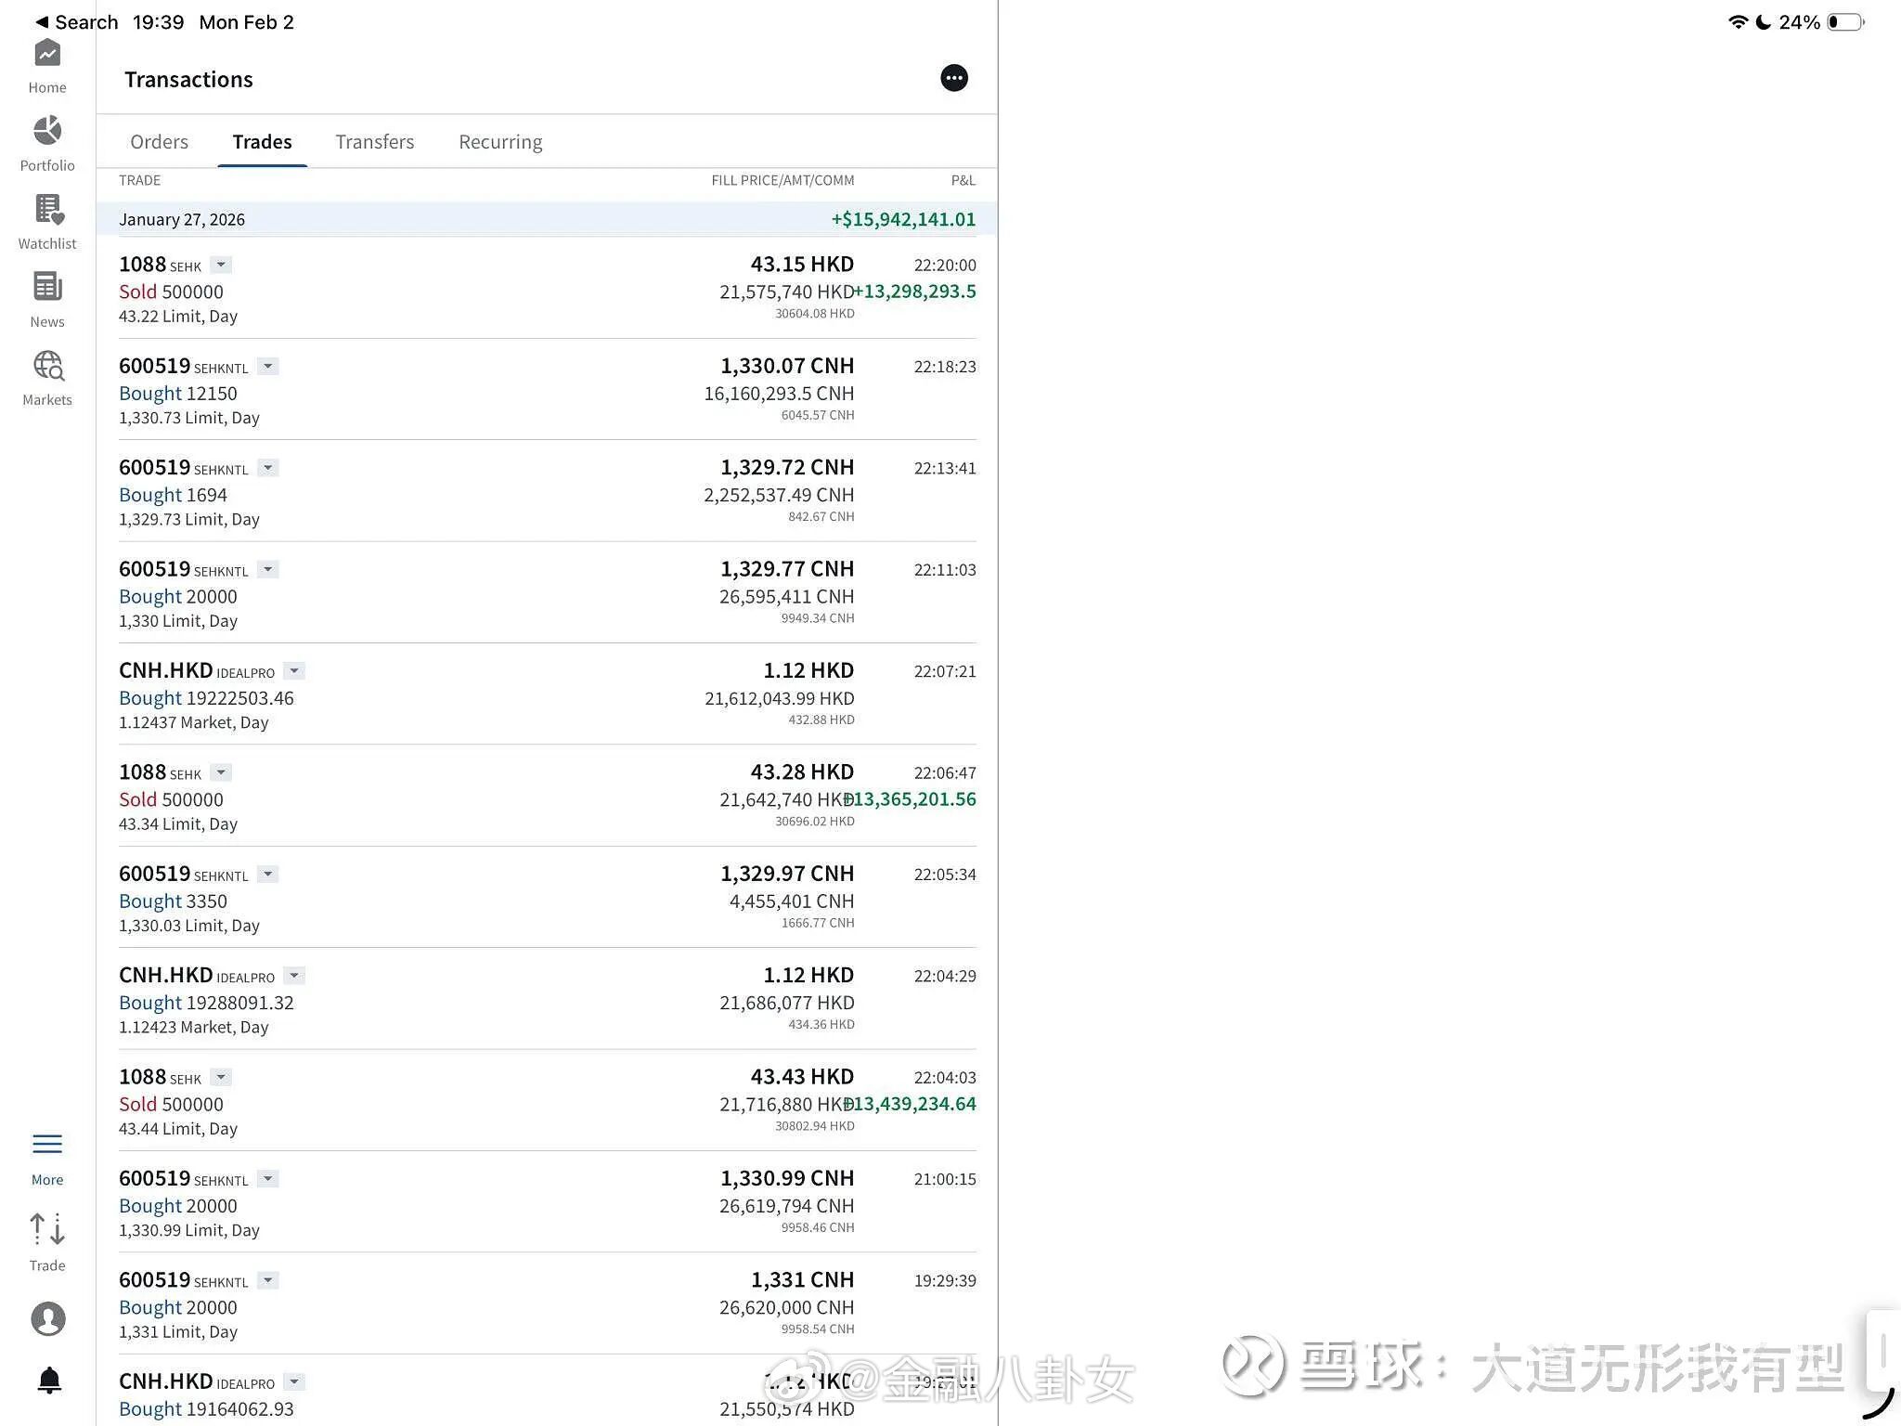This screenshot has width=1901, height=1426.
Task: Open the Portfolio view
Action: (x=46, y=141)
